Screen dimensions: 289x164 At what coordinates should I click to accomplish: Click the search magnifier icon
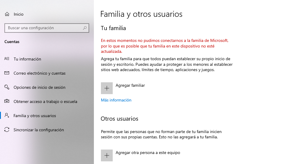point(85,28)
